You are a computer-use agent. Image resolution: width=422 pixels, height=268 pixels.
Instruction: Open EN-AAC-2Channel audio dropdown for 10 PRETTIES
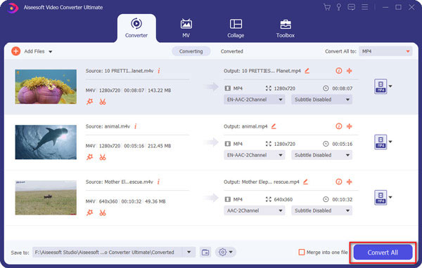point(254,100)
